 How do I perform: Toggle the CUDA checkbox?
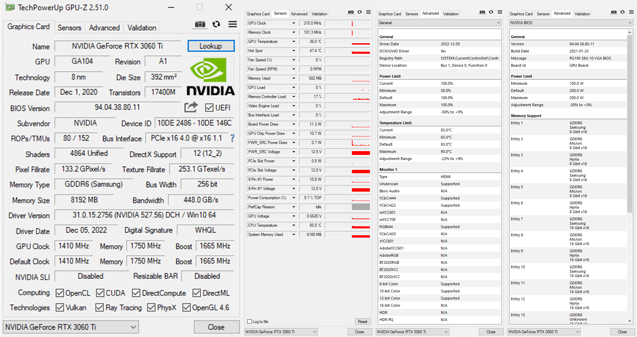(x=100, y=293)
